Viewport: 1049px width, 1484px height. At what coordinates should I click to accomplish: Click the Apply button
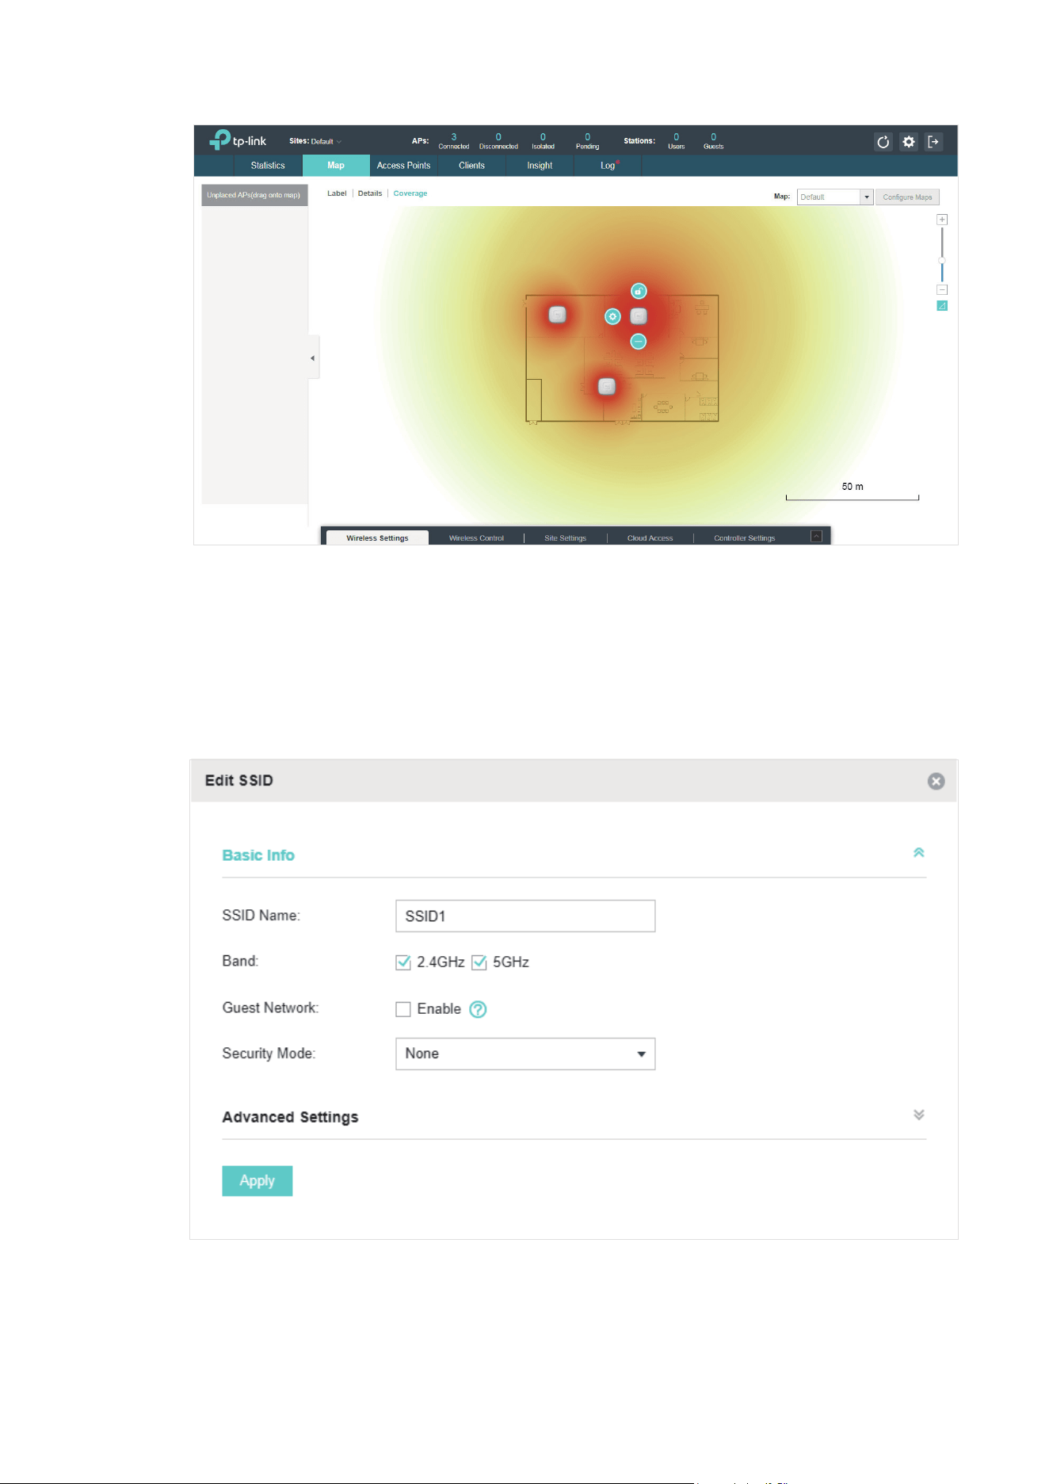(257, 1180)
